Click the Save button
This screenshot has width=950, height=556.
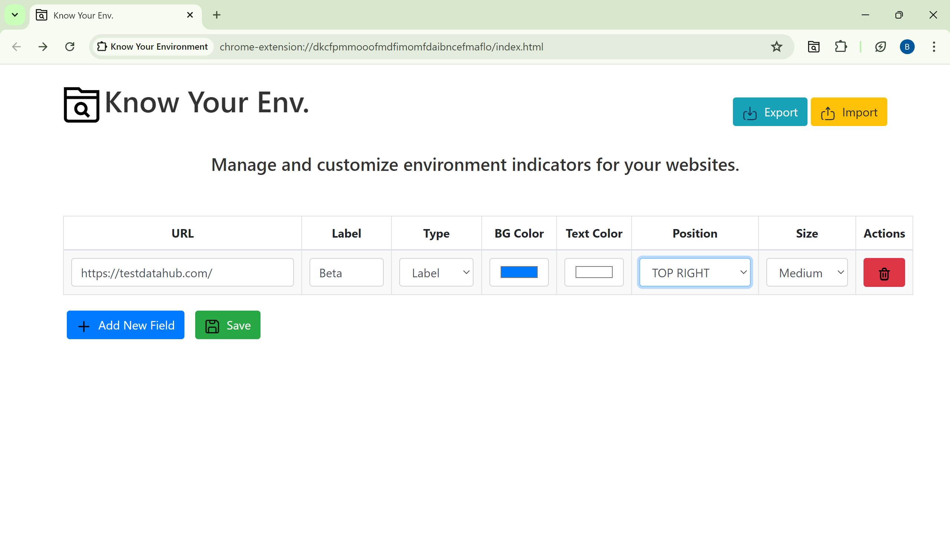click(x=227, y=325)
